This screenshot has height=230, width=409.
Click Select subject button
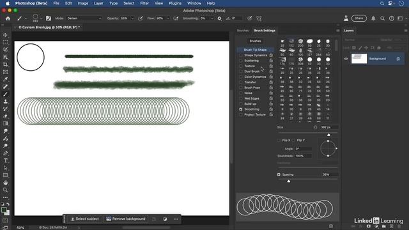[x=85, y=219]
